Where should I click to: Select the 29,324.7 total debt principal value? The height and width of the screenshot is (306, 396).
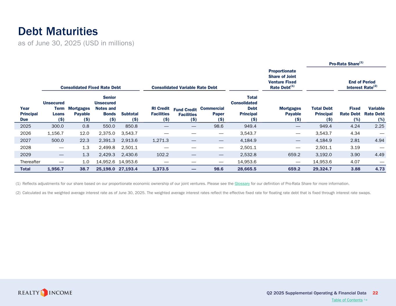pyautogui.click(x=322, y=169)
